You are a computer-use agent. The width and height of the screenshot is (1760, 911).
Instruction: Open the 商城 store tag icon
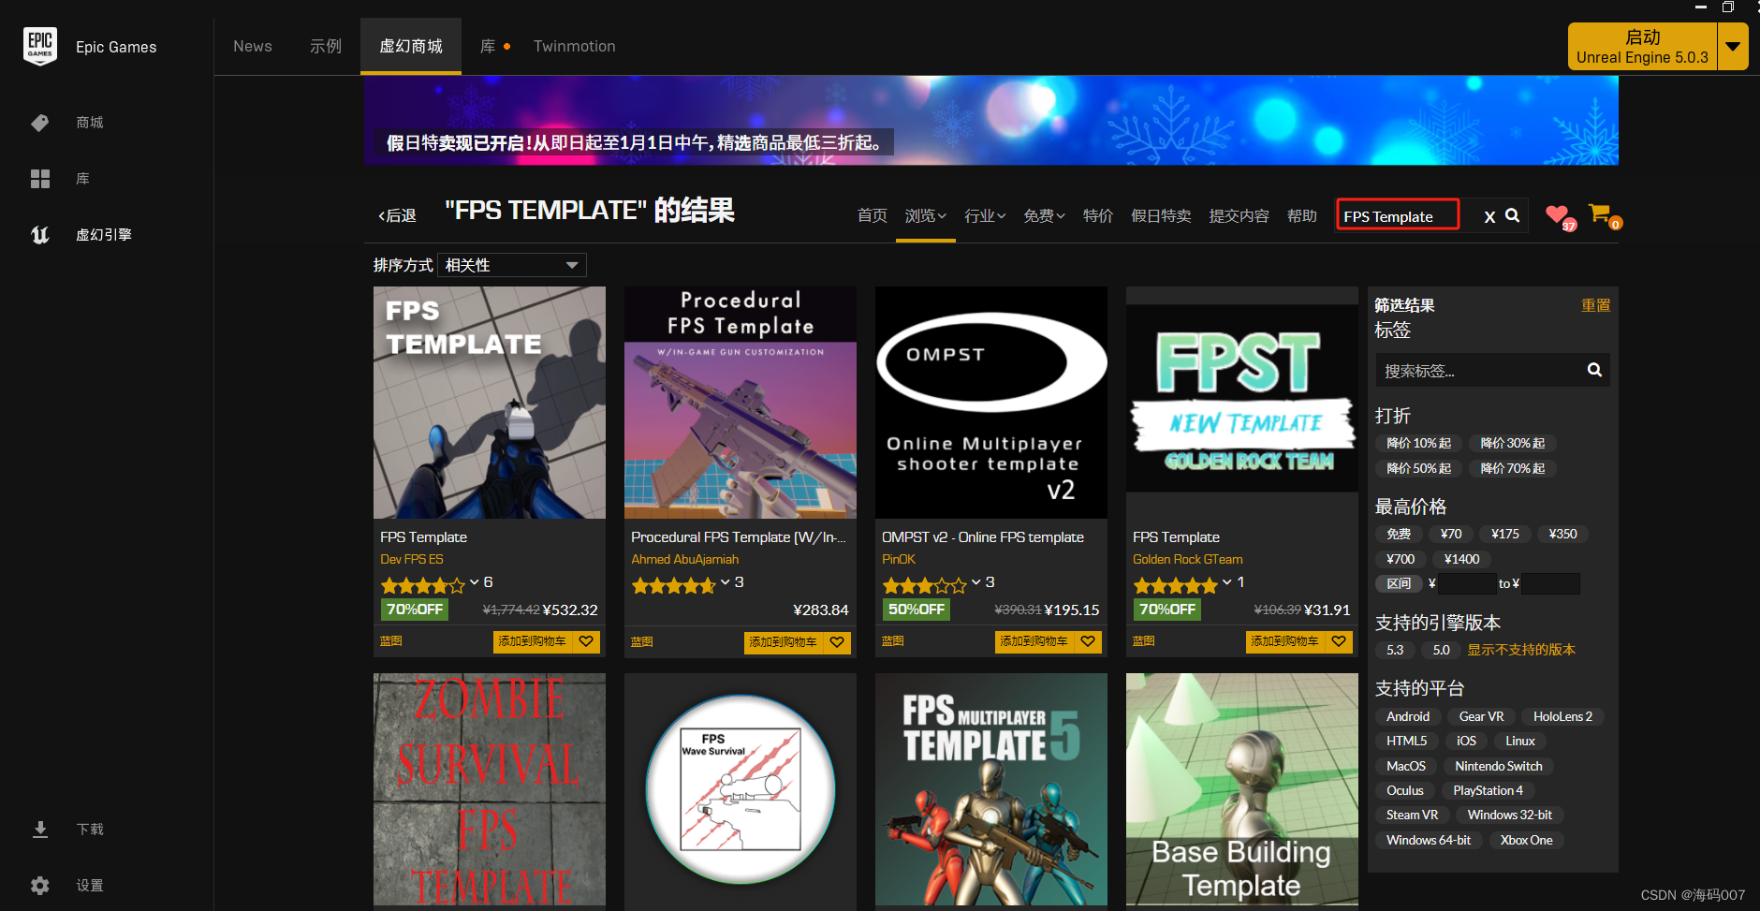tap(40, 123)
